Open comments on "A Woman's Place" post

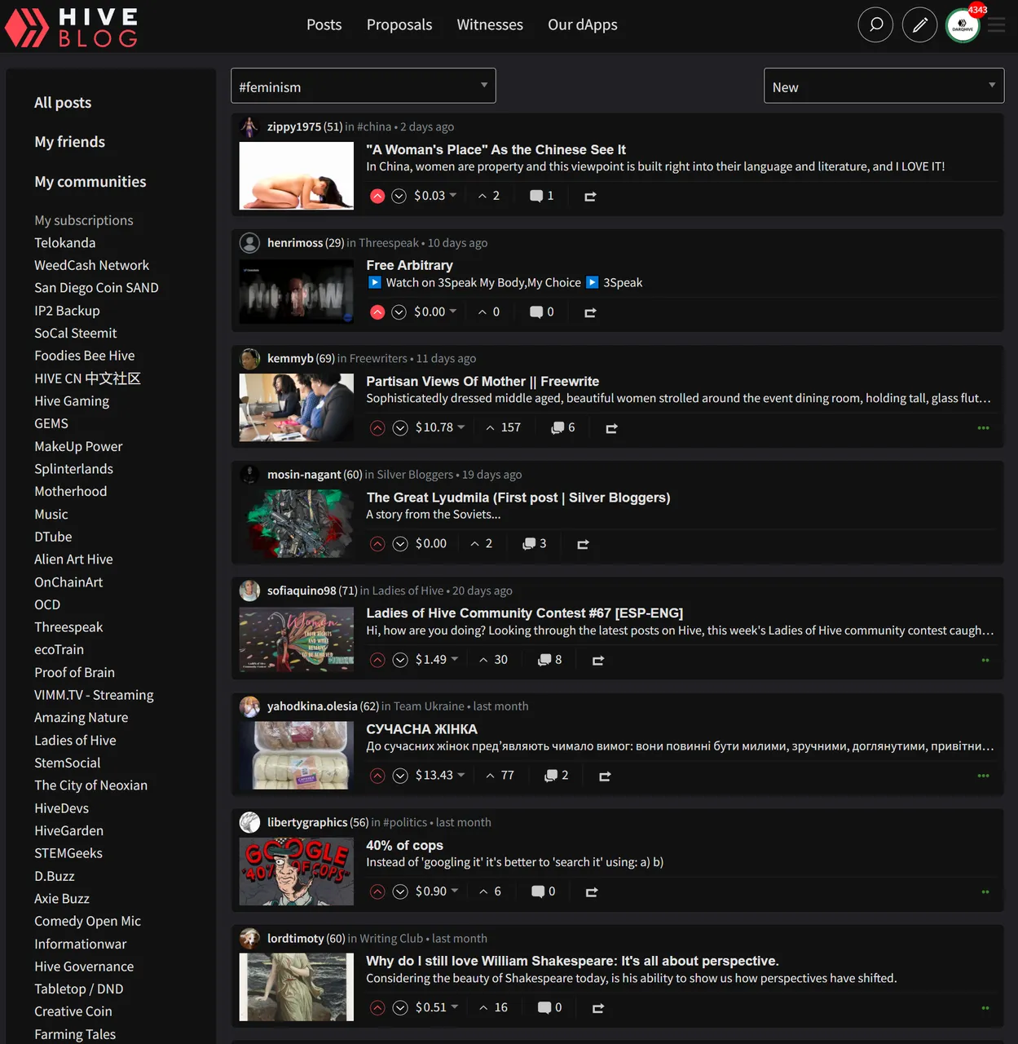pos(542,196)
